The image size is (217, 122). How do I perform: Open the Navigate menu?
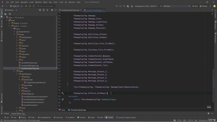(x=24, y=2)
